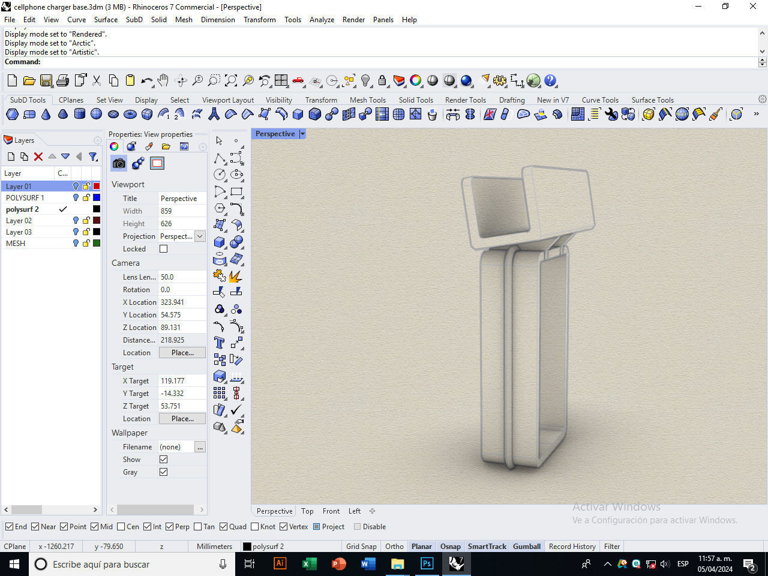This screenshot has width=768, height=576.
Task: Toggle visibility bulb of Layer 02
Action: point(76,221)
